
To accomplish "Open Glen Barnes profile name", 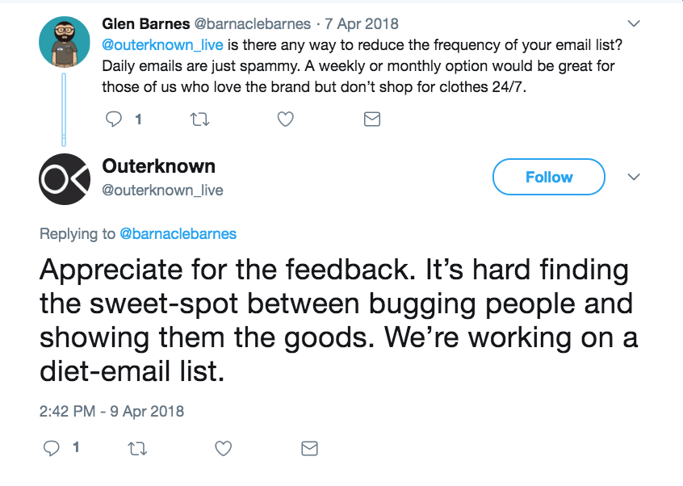I will coord(146,24).
